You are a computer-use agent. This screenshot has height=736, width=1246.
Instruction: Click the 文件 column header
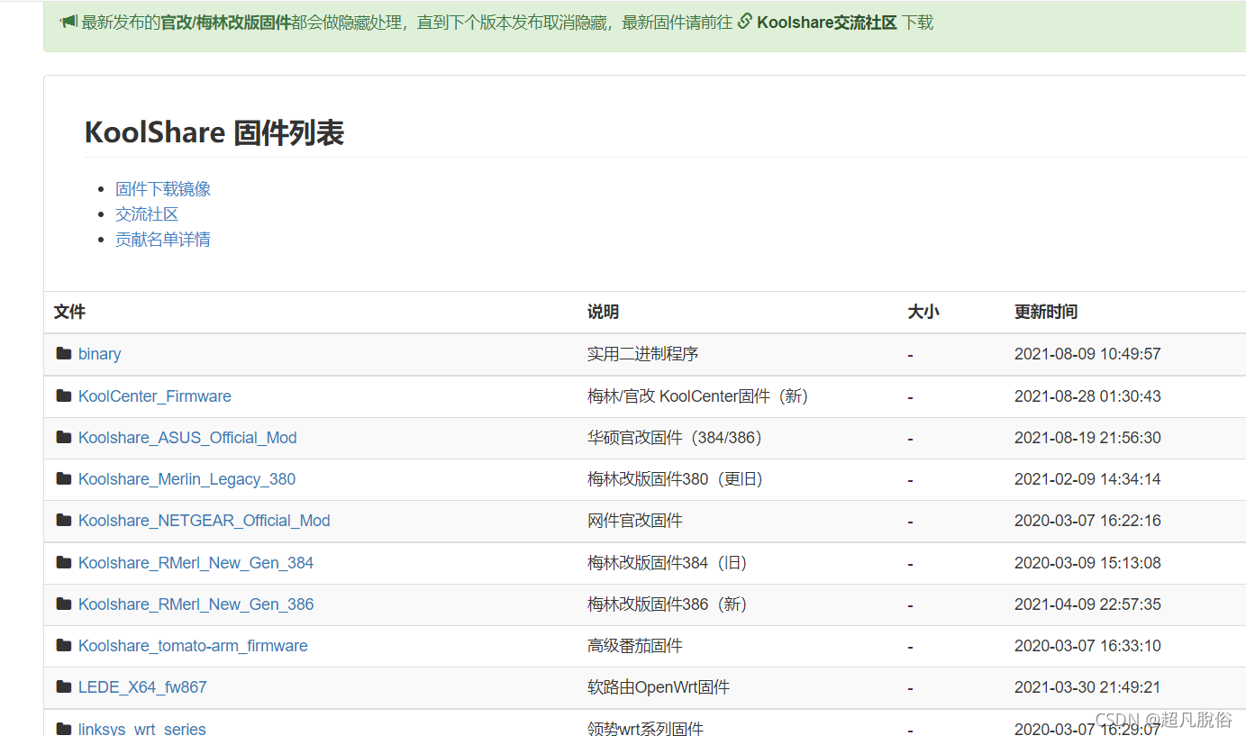pos(69,312)
